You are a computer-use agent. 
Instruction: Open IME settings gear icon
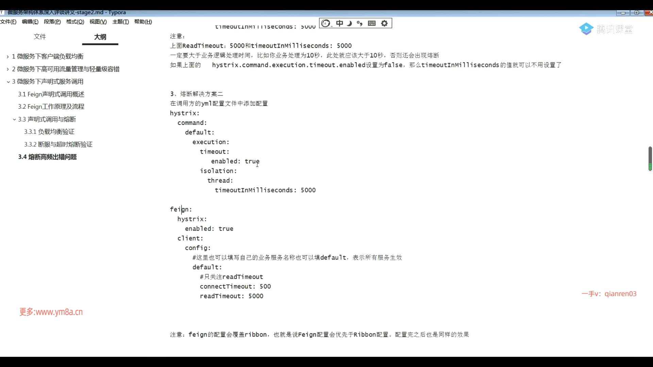[x=384, y=23]
